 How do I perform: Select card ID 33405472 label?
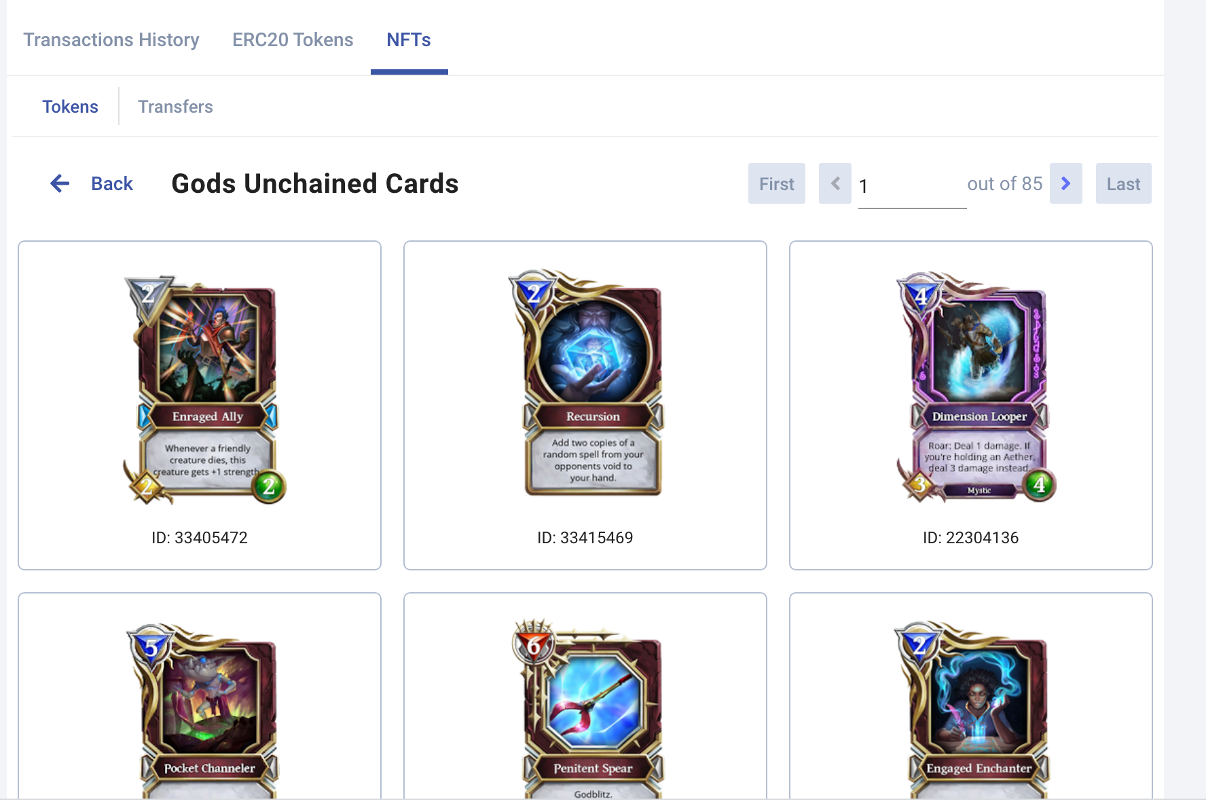coord(200,538)
